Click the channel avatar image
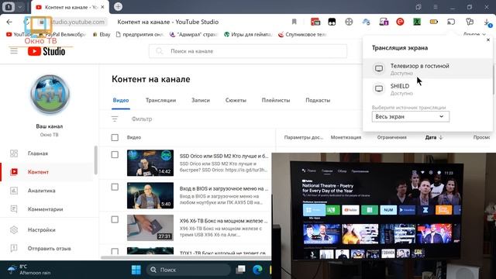496x279 pixels. click(50, 95)
